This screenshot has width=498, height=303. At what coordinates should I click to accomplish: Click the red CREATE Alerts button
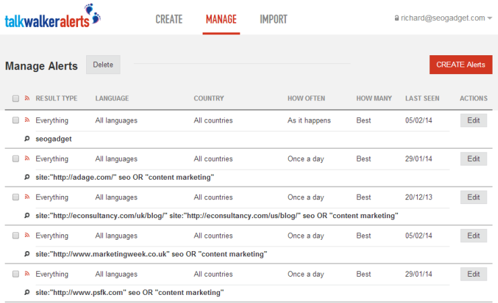point(461,65)
